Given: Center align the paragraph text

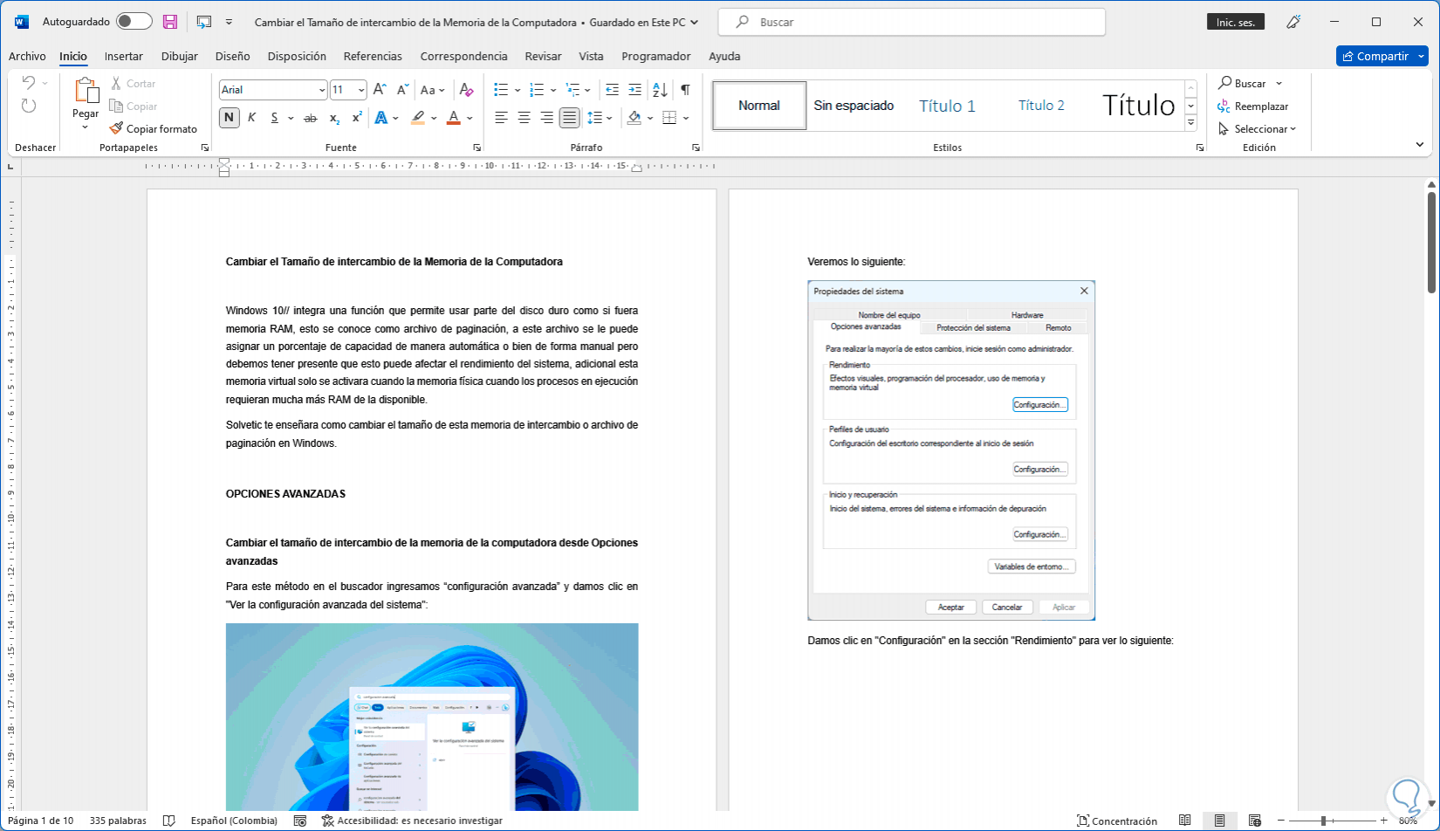Looking at the screenshot, I should (524, 118).
